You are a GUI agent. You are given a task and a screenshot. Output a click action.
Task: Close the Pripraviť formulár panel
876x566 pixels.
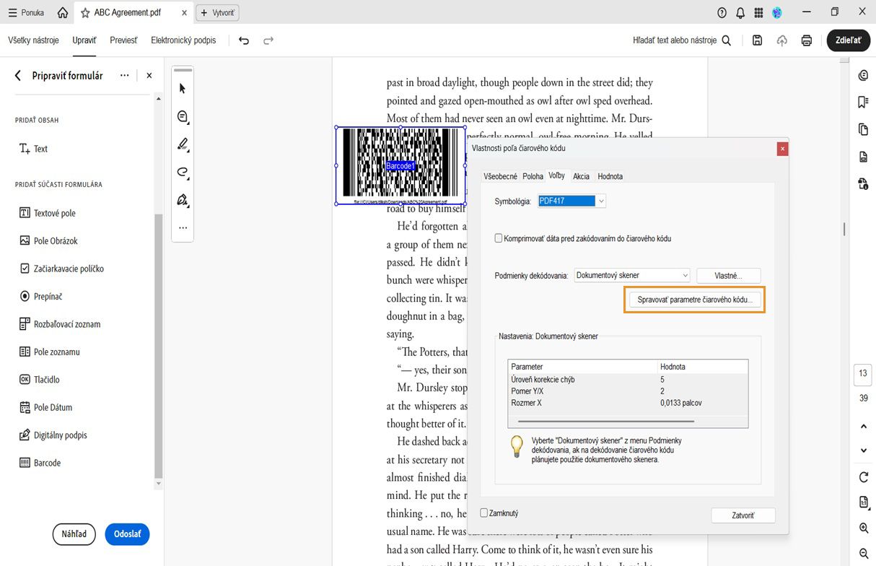tap(149, 75)
